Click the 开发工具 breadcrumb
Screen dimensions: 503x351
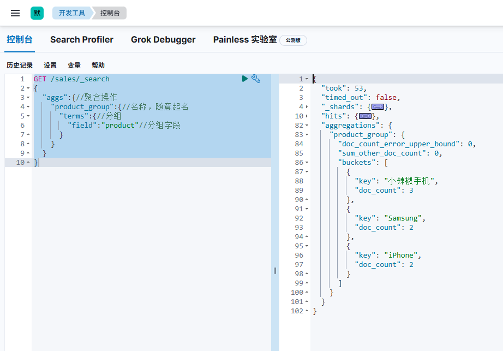coord(72,13)
